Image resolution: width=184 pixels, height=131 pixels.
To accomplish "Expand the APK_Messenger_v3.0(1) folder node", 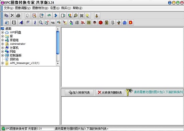I will coord(2,63).
